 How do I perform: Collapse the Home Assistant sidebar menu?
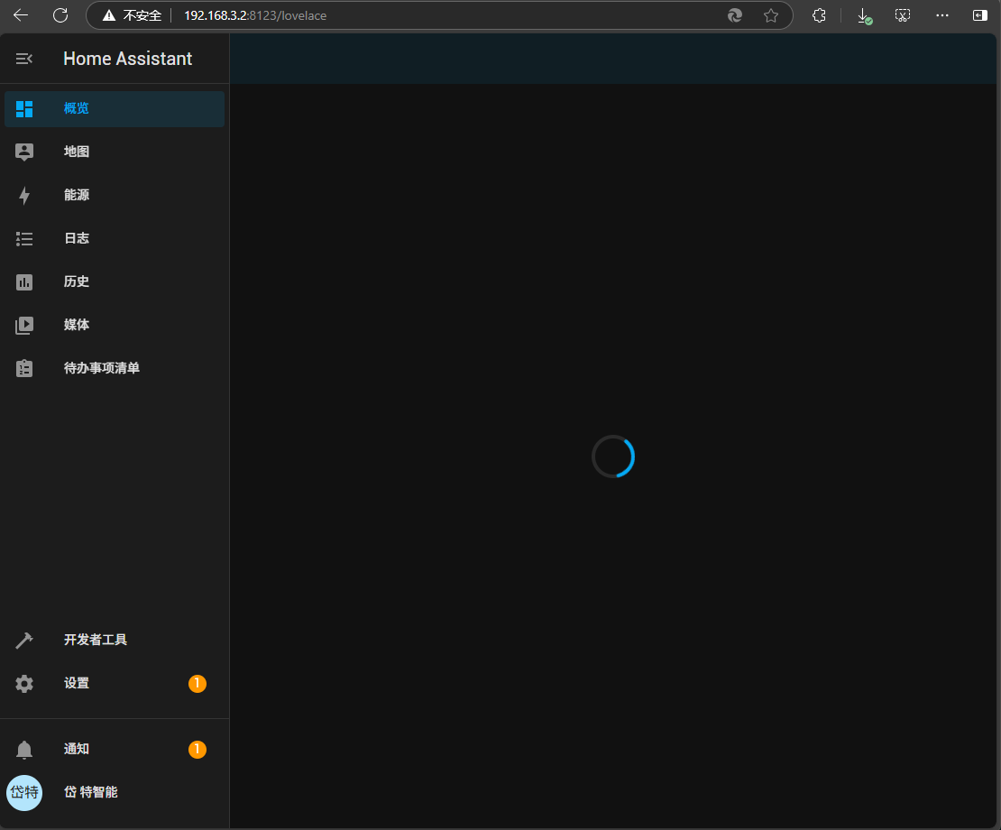coord(24,59)
